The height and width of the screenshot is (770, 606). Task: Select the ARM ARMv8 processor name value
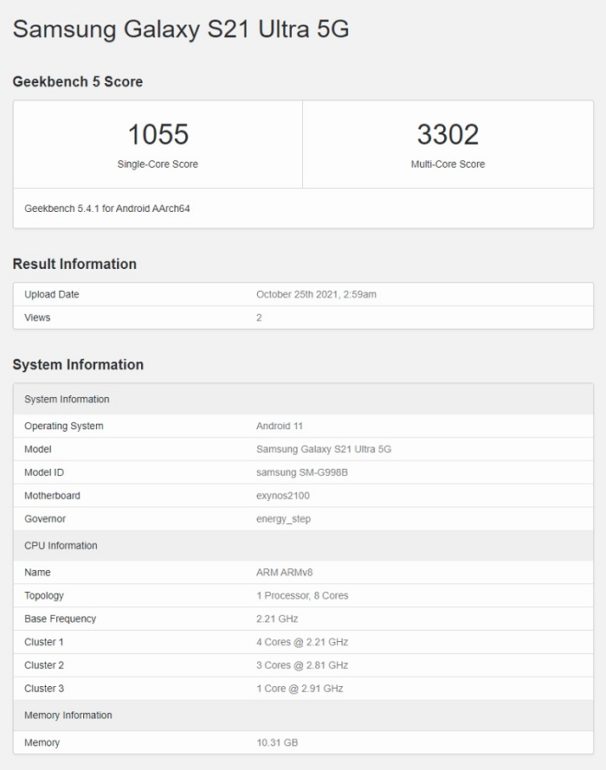tap(281, 572)
